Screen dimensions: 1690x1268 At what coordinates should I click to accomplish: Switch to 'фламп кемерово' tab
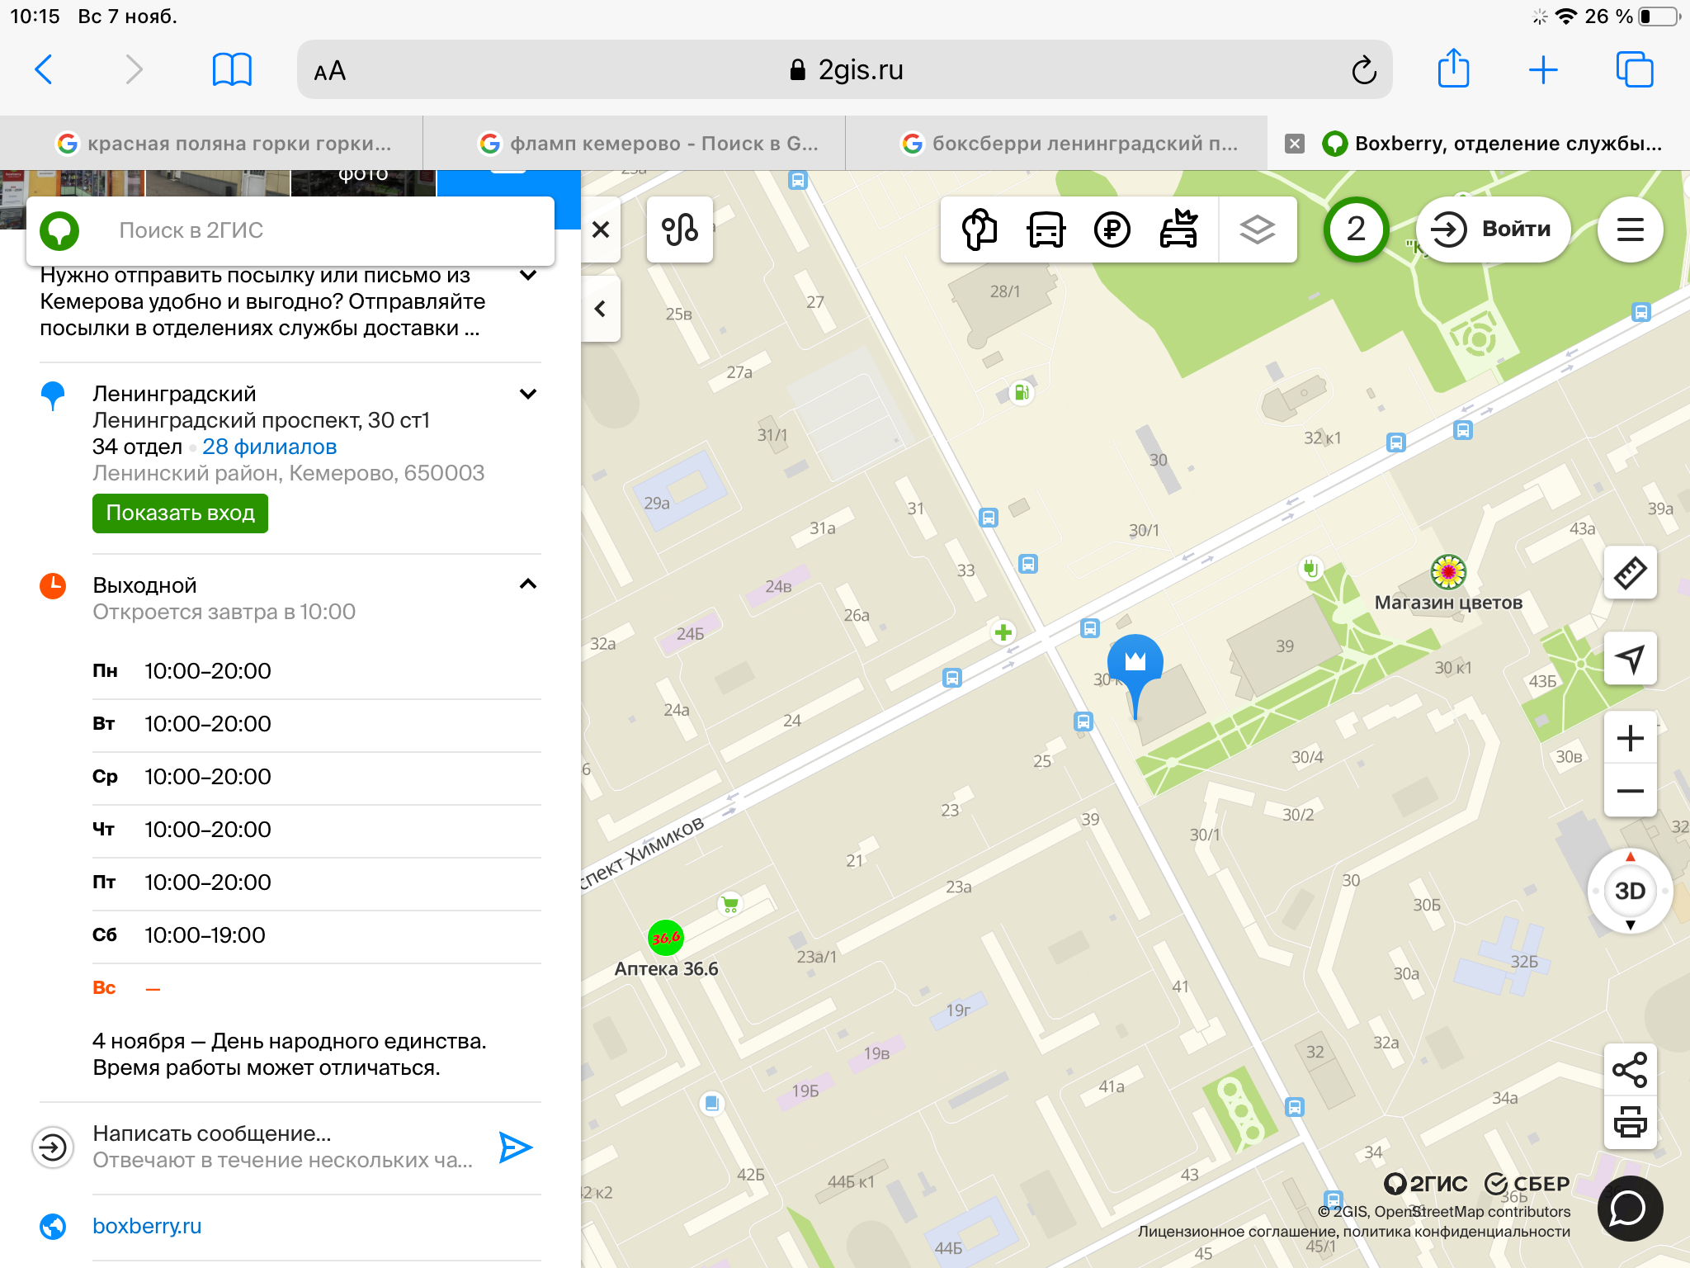point(635,144)
